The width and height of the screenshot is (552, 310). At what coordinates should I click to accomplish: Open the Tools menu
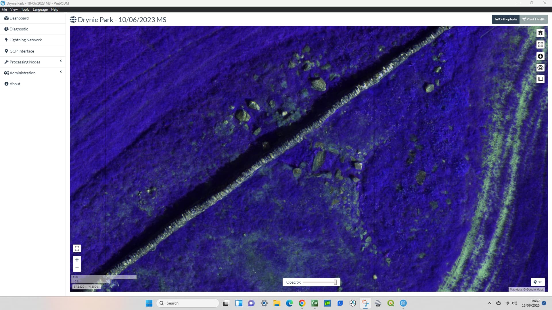coord(25,9)
